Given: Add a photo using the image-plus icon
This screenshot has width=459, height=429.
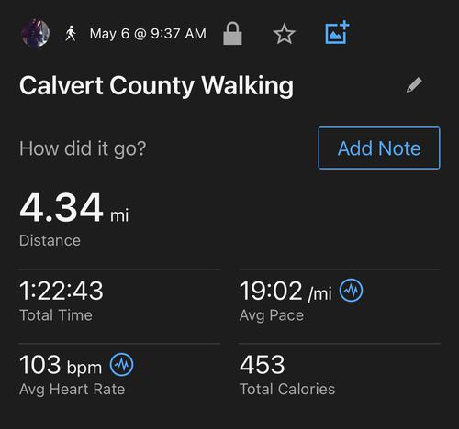Looking at the screenshot, I should click(x=337, y=32).
